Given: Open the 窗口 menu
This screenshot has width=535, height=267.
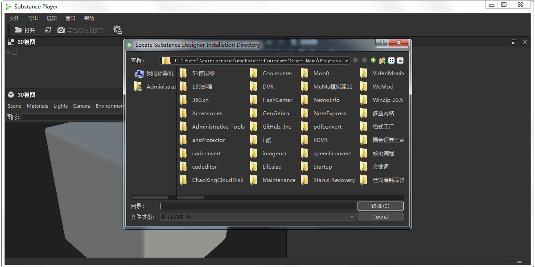Looking at the screenshot, I should [x=70, y=18].
